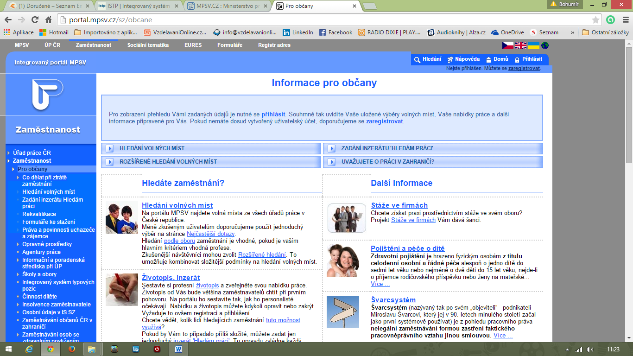Show more bookmarks with the chevron

click(x=572, y=32)
